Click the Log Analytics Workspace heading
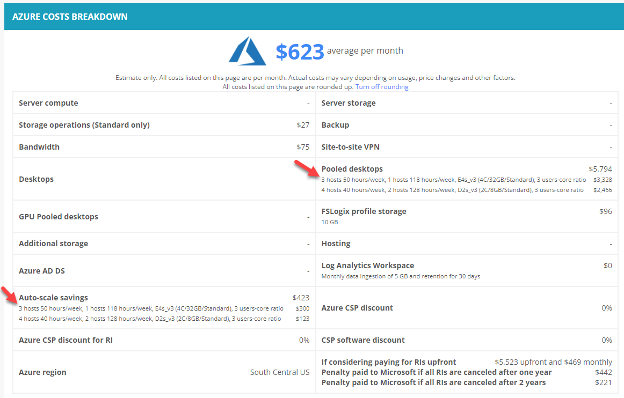 367,266
